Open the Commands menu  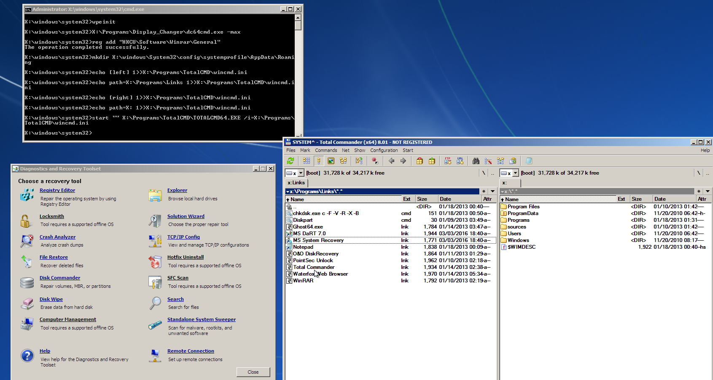[326, 150]
